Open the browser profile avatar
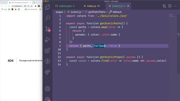 39,6
